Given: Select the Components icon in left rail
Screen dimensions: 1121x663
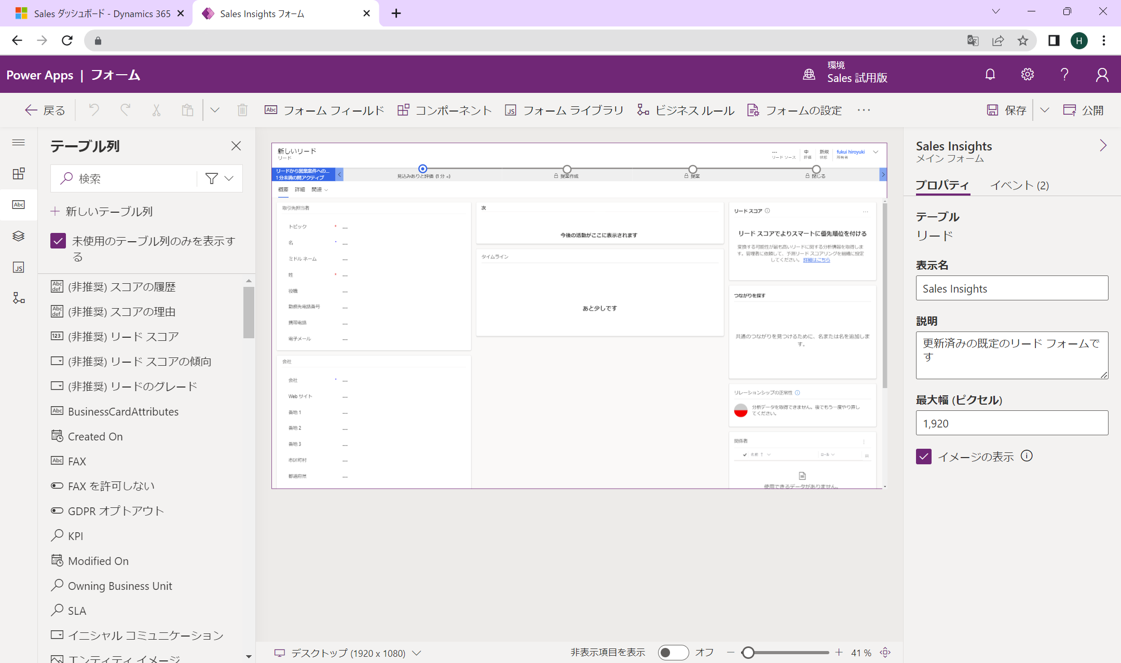Looking at the screenshot, I should point(19,173).
